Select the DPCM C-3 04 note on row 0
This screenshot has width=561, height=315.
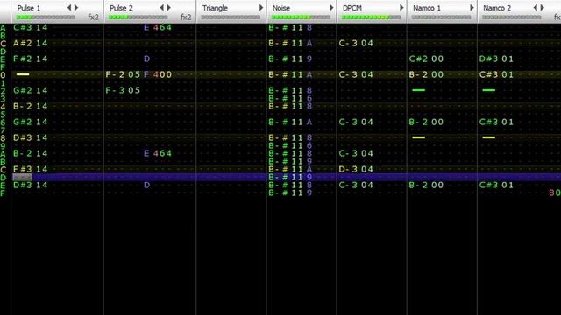click(x=356, y=74)
